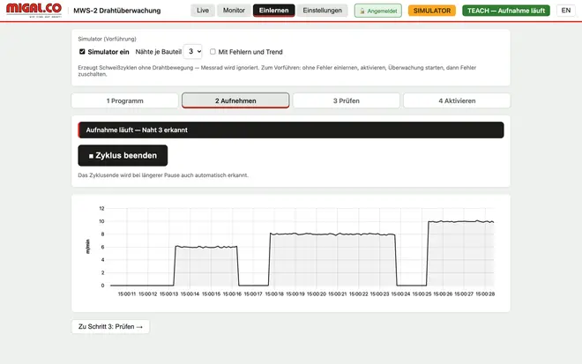582x364 pixels.
Task: Click the m/min axis label
Action: [87, 247]
